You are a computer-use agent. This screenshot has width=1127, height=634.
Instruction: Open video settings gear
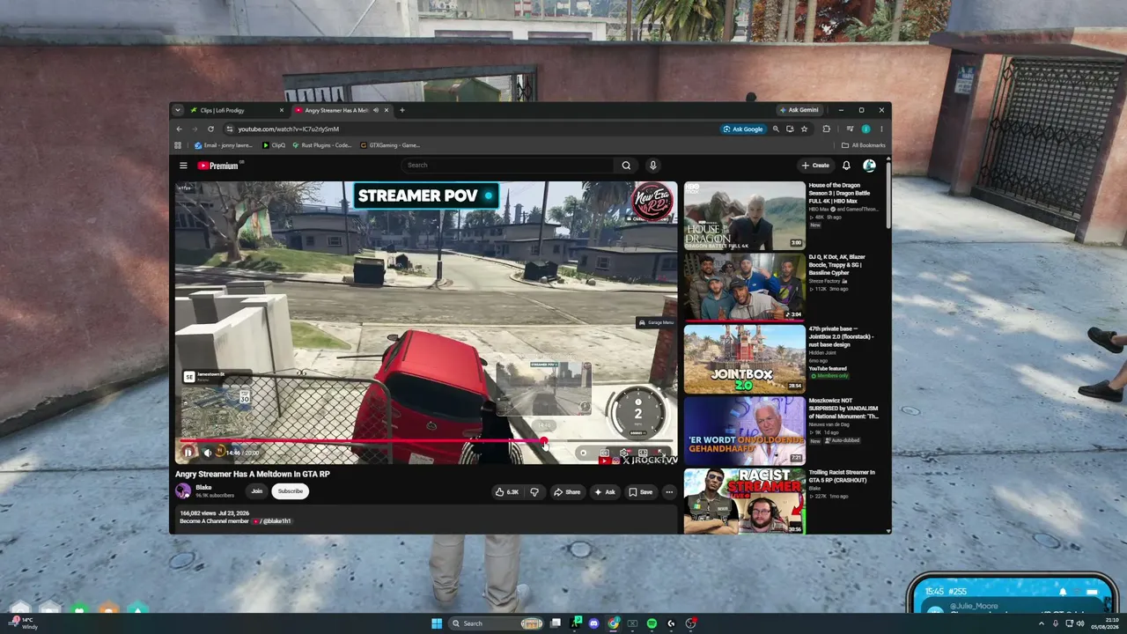[x=624, y=453]
